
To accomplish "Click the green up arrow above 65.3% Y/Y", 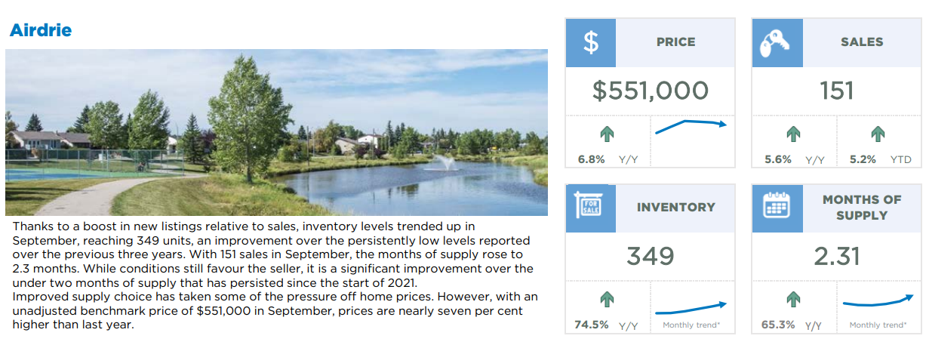I will (x=792, y=299).
